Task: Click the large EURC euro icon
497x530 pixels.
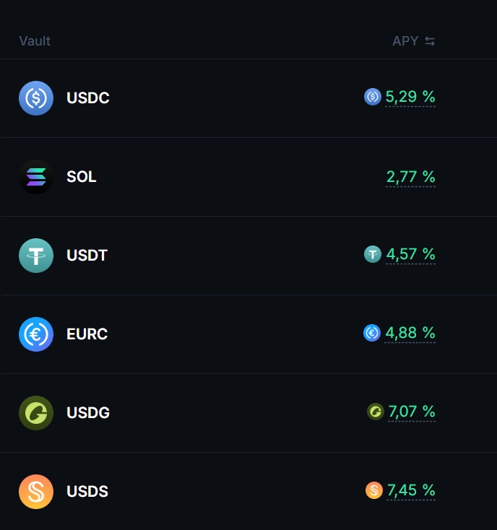Action: pos(36,334)
